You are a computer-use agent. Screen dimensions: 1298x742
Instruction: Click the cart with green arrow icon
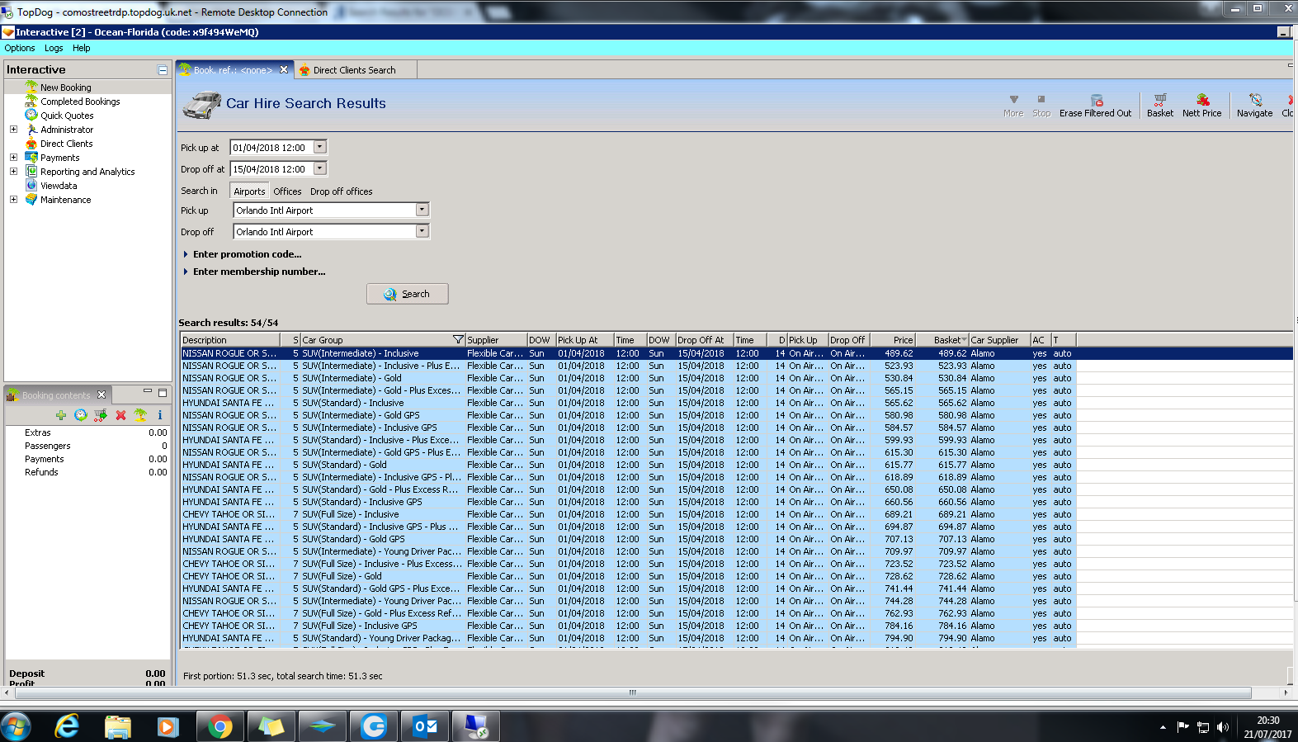pyautogui.click(x=101, y=415)
